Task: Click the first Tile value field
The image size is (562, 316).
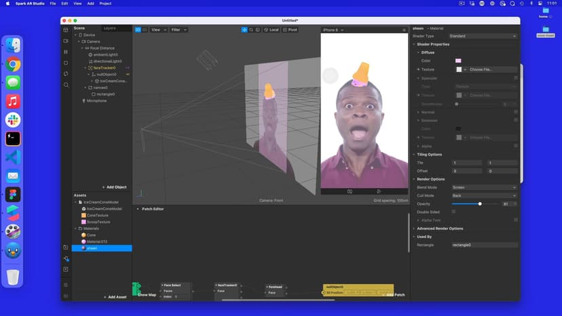Action: tap(467, 163)
